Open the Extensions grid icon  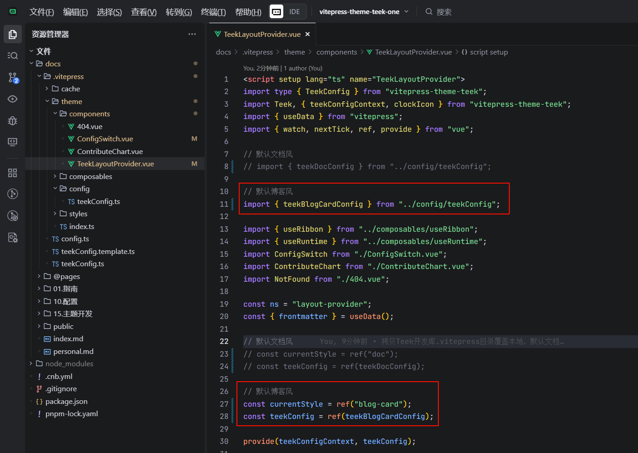point(13,173)
